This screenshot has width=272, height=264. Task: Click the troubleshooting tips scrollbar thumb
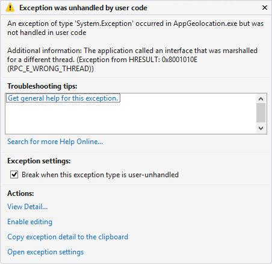pos(261,113)
